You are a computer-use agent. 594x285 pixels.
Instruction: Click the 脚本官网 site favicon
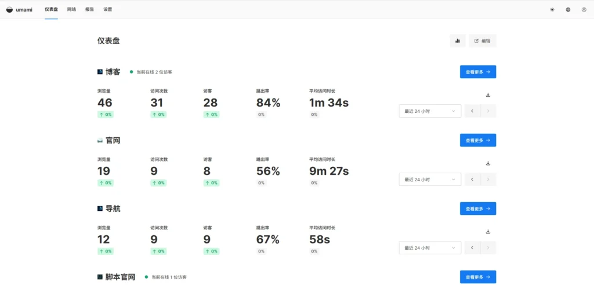(100, 277)
